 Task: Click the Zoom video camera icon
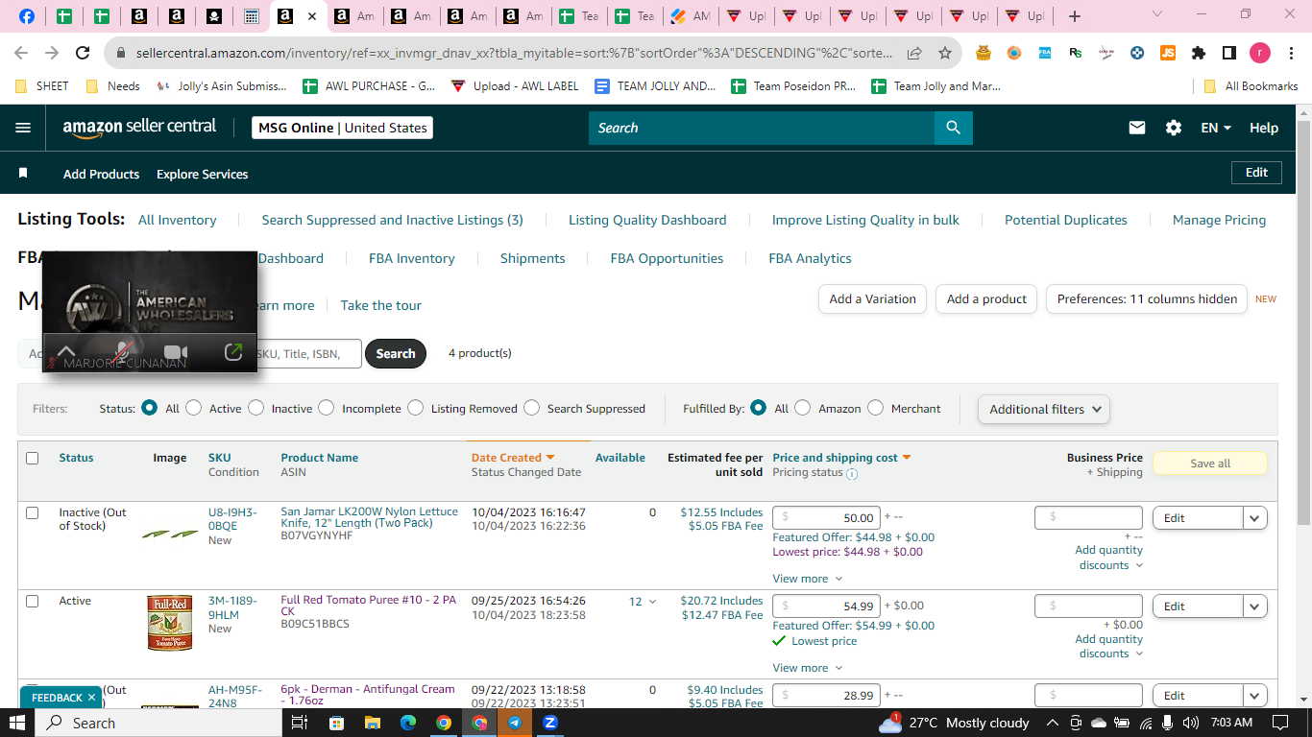[x=175, y=352]
